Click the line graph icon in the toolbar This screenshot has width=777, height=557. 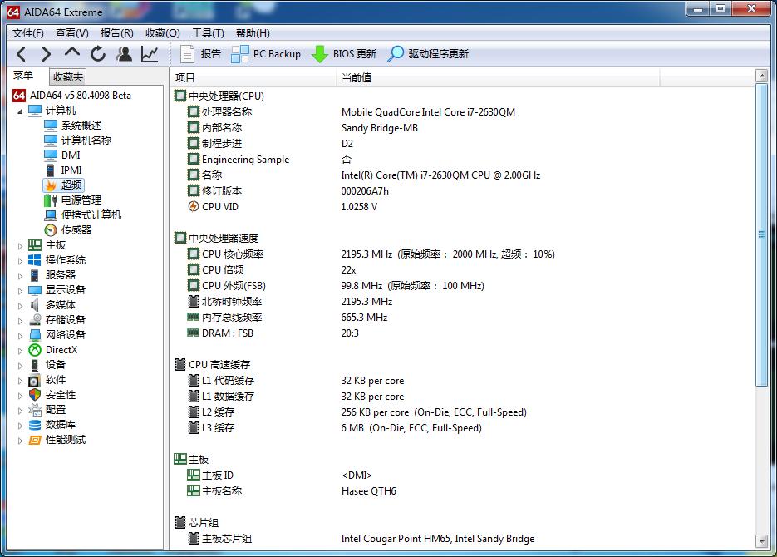150,54
